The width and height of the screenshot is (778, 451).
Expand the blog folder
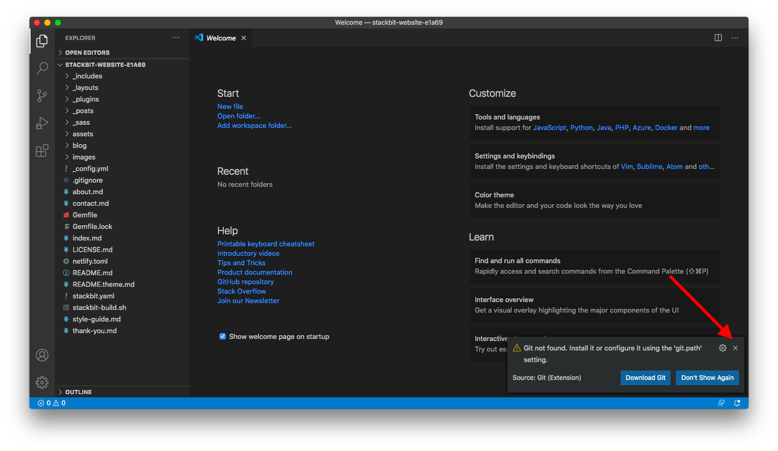pos(122,146)
